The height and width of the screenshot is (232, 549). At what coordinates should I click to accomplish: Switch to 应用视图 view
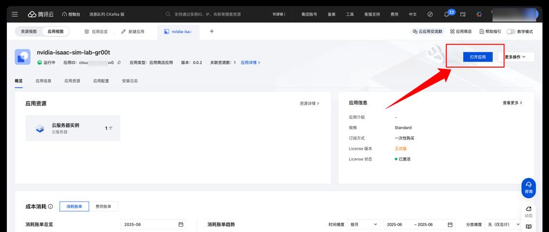pos(56,31)
